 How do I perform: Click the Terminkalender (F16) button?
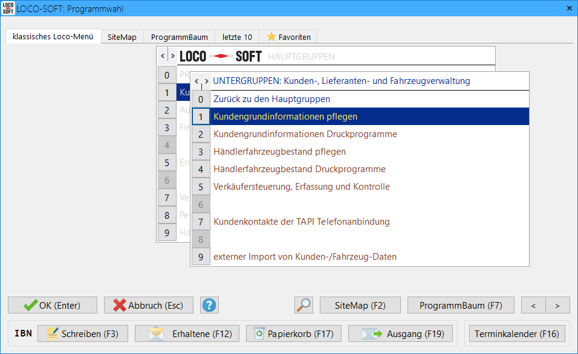pyautogui.click(x=516, y=333)
